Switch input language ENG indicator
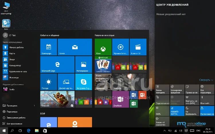Screen dimensions: 215x134 [x=198, y=131]
